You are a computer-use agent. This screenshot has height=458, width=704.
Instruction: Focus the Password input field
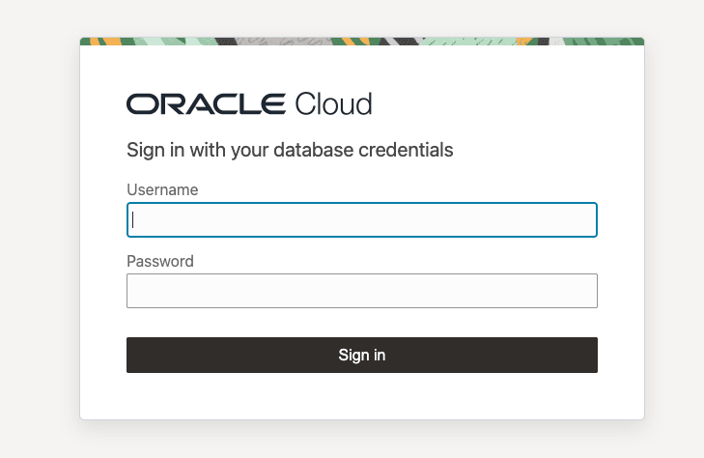[361, 291]
